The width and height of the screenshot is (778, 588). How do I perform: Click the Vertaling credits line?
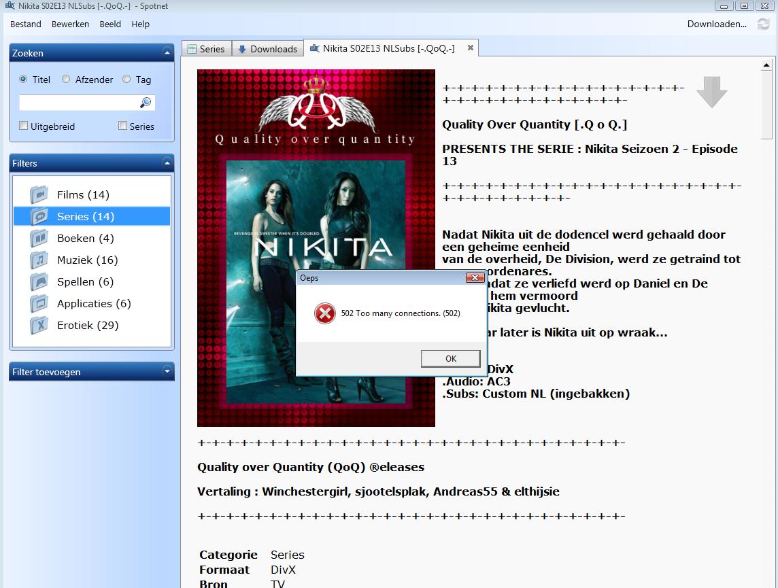click(378, 491)
